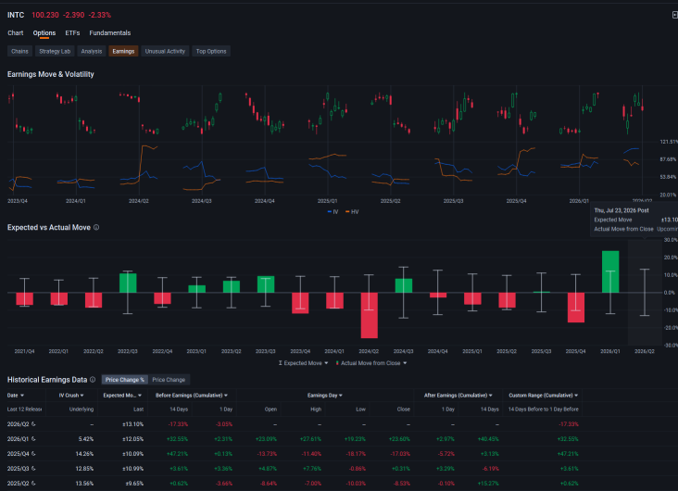Select the Options tab
The height and width of the screenshot is (491, 678).
(x=44, y=32)
